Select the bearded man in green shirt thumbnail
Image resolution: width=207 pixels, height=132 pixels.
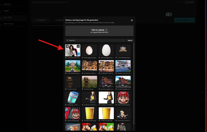(123, 127)
